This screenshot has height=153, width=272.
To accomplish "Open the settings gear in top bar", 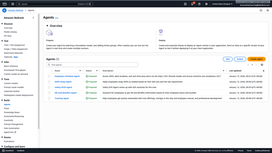I will tap(206, 4).
